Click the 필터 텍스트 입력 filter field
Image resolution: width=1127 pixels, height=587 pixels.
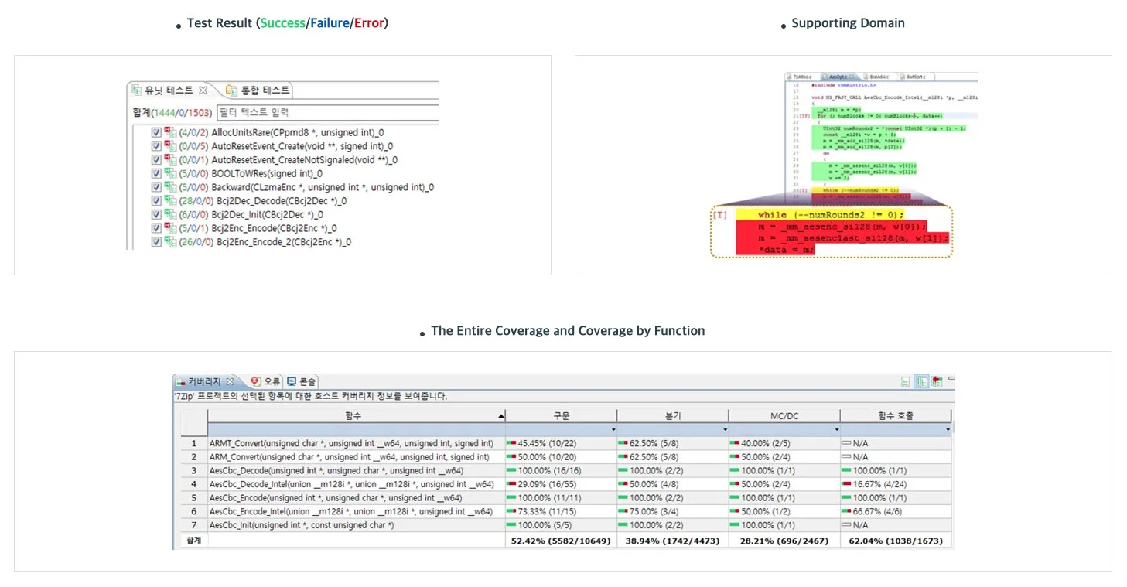(327, 112)
